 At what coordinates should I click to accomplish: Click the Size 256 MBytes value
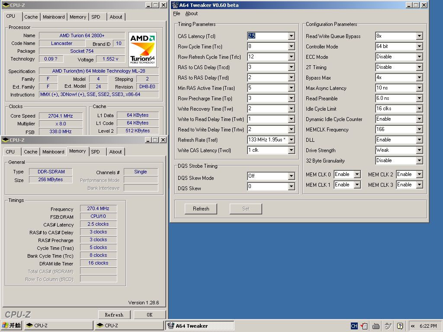pyautogui.click(x=51, y=179)
